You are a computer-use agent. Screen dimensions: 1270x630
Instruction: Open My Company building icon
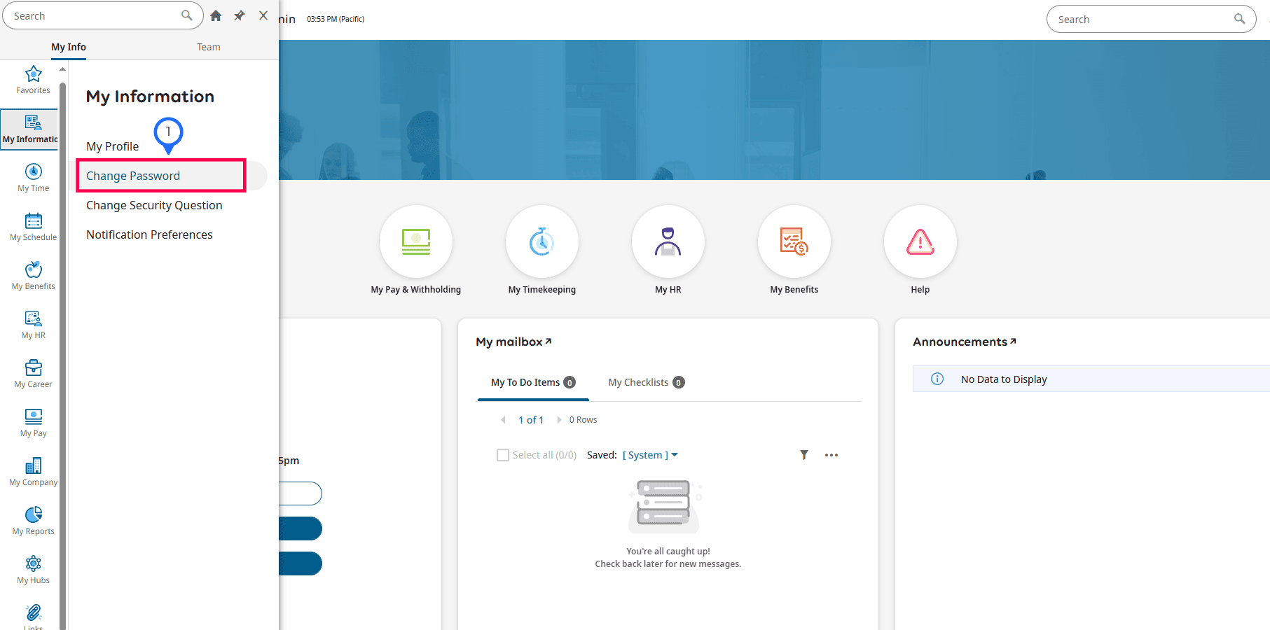point(33,465)
